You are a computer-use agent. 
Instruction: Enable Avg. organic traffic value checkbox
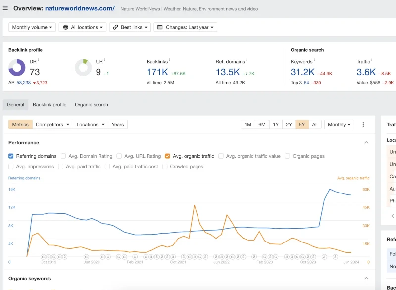point(221,156)
